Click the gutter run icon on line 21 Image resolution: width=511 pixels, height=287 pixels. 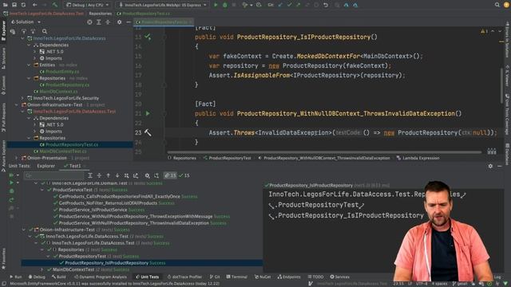tap(148, 113)
